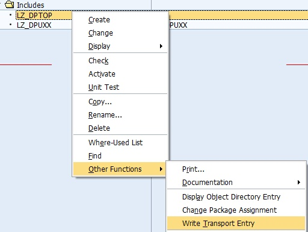Open the Documentation submenu
308x232 pixels.
point(236,183)
